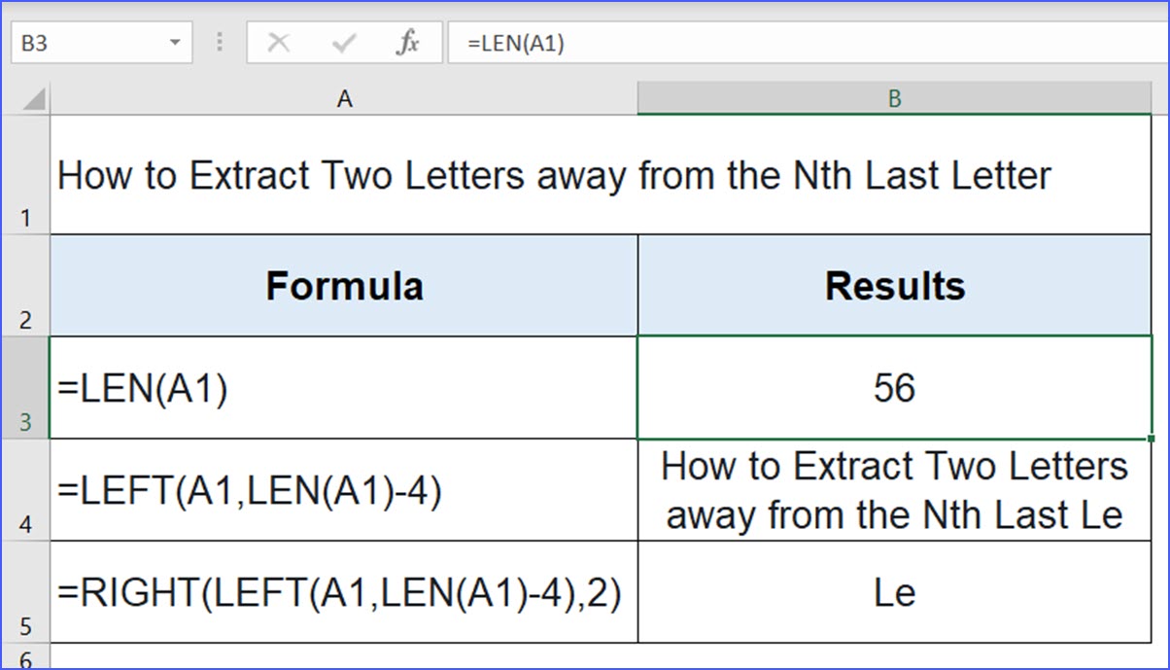Select row 3 header
This screenshot has width=1170, height=670.
tap(26, 389)
